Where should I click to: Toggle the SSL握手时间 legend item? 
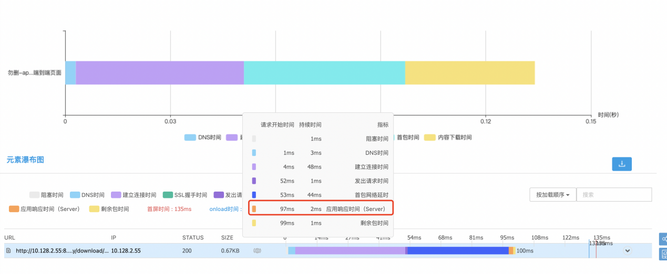185,195
